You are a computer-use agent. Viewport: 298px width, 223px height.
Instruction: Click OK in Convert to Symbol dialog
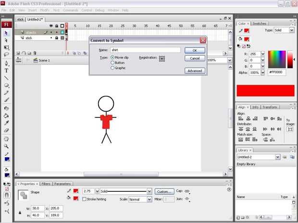195,50
